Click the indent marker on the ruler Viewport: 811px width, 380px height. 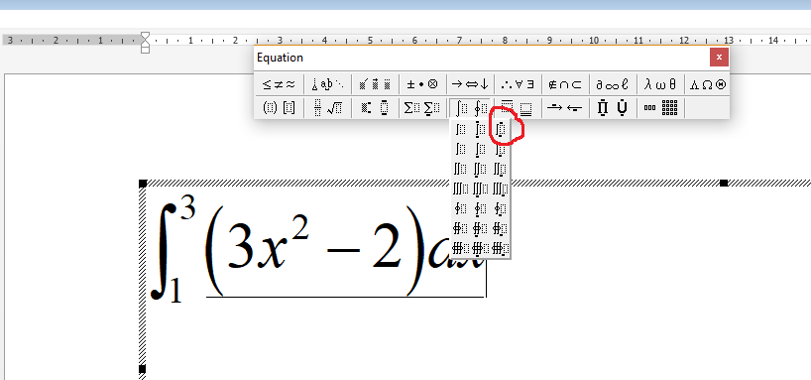click(x=146, y=43)
